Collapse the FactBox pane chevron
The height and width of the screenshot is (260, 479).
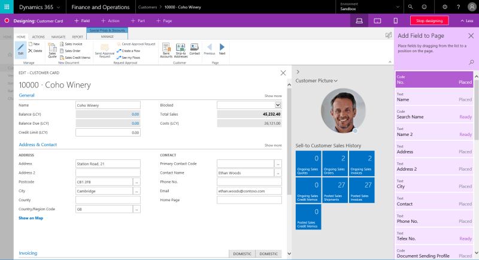pos(298,72)
